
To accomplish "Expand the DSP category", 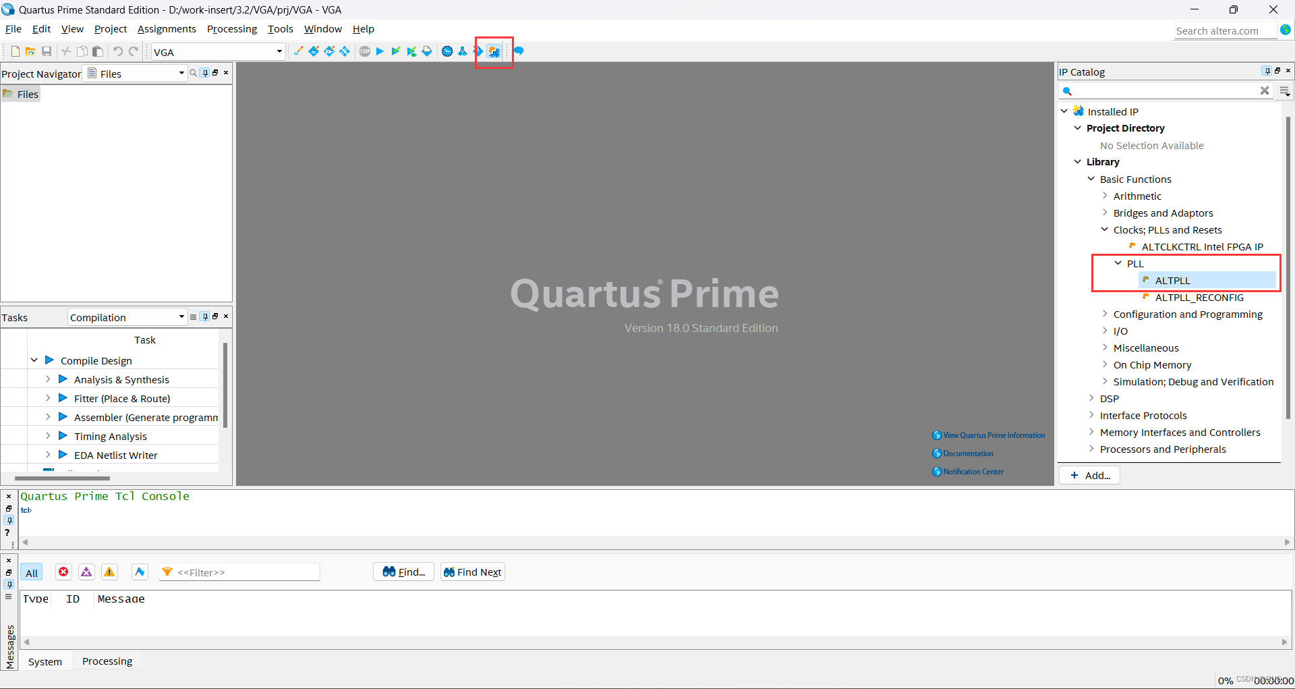I will coord(1091,398).
